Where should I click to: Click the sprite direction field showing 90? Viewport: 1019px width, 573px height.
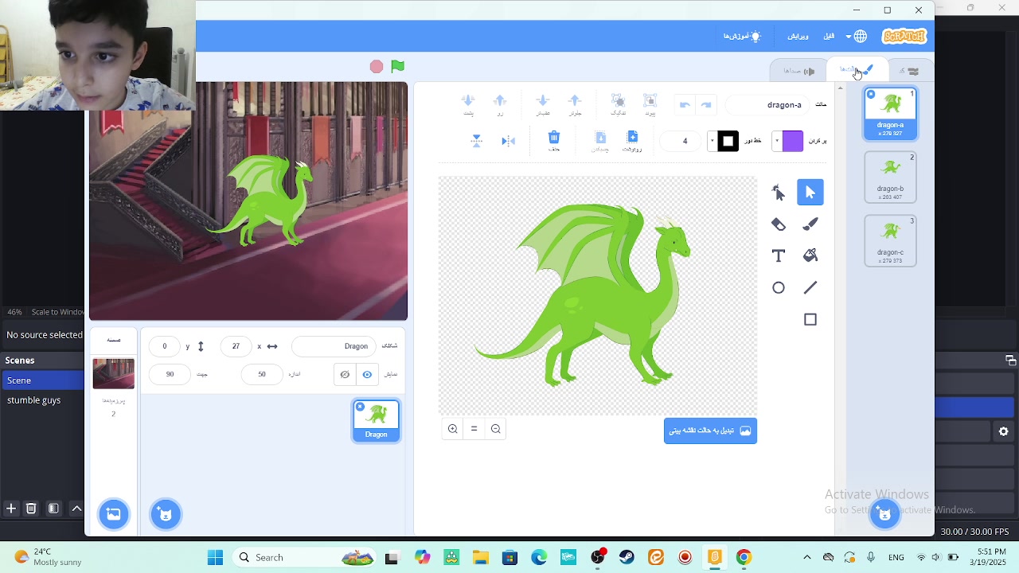tap(170, 374)
